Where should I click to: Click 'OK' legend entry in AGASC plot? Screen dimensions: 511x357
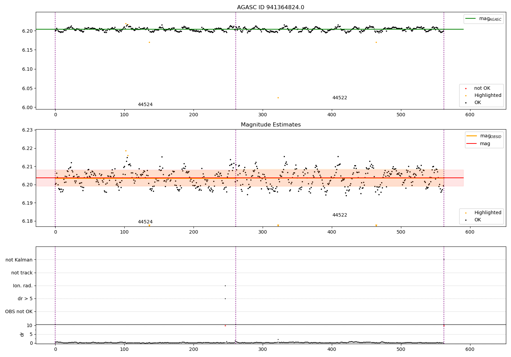pyautogui.click(x=478, y=103)
